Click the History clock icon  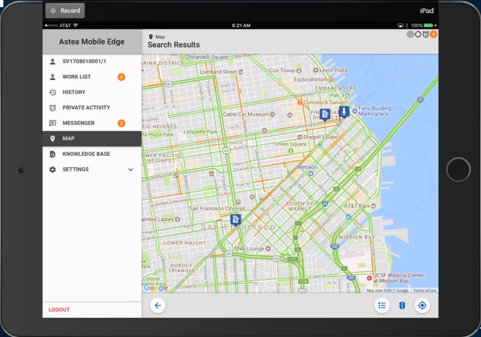click(53, 93)
